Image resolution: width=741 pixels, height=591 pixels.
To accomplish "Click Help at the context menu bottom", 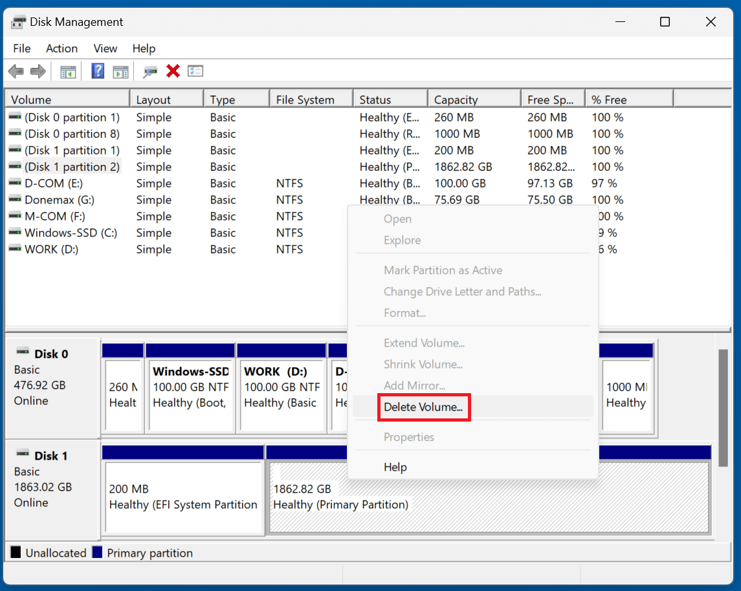I will (395, 467).
